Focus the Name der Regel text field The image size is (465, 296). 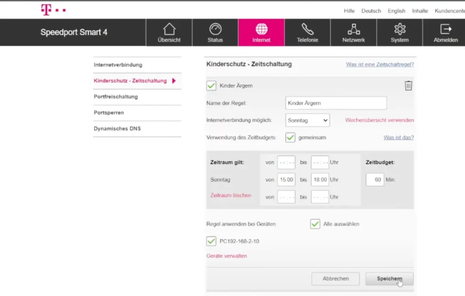coord(336,103)
